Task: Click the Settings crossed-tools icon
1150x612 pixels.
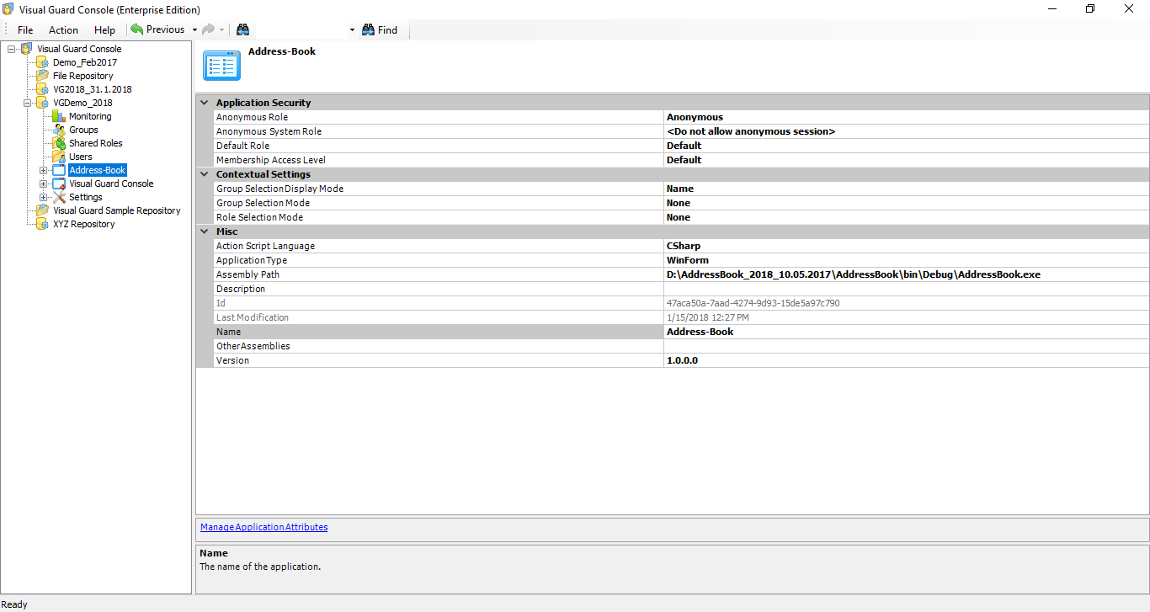Action: point(58,196)
